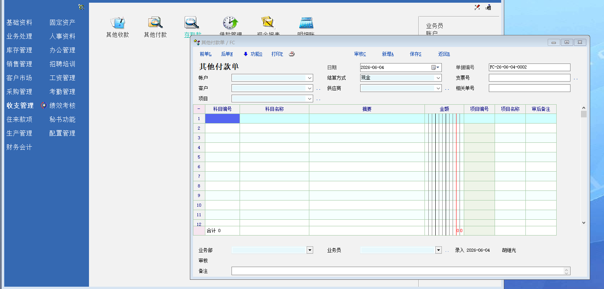The height and width of the screenshot is (289, 604).
Task: Open the date picker calendar icon
Action: point(435,67)
